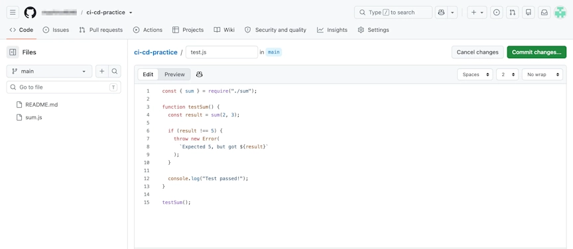Click the main branch label
573x249 pixels.
coord(274,52)
